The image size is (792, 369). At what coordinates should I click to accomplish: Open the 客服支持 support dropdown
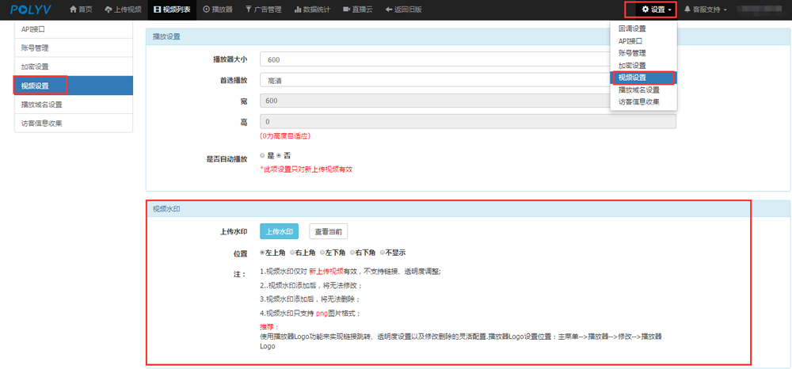point(705,10)
